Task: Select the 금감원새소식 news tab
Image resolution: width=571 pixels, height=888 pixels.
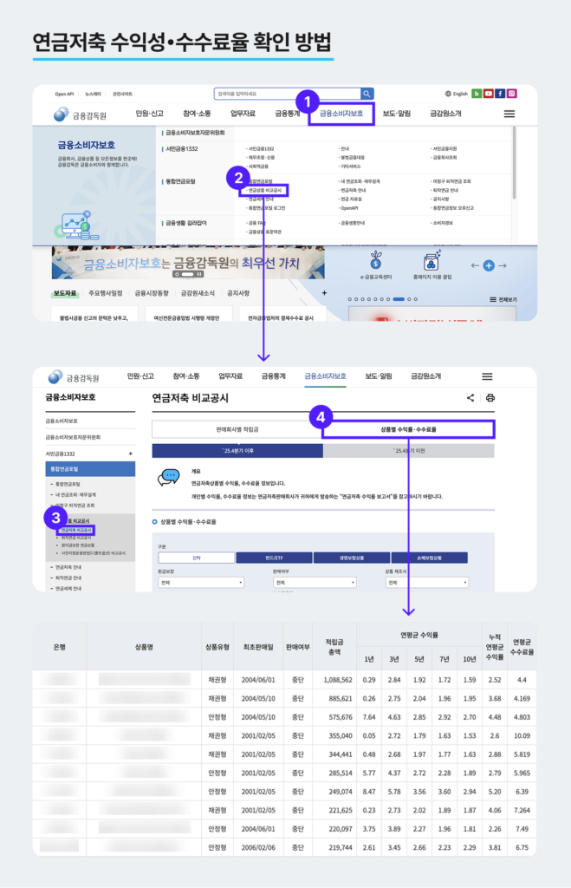Action: click(198, 293)
